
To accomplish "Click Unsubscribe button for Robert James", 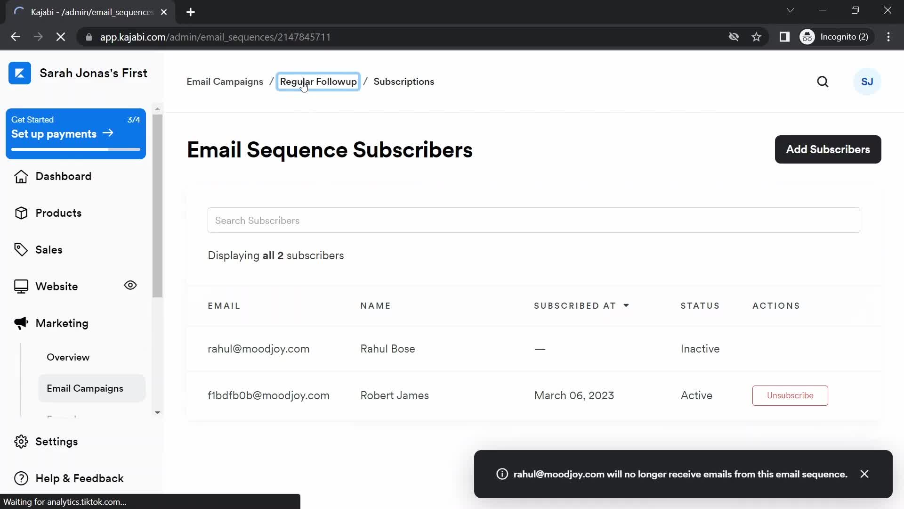I will [790, 395].
